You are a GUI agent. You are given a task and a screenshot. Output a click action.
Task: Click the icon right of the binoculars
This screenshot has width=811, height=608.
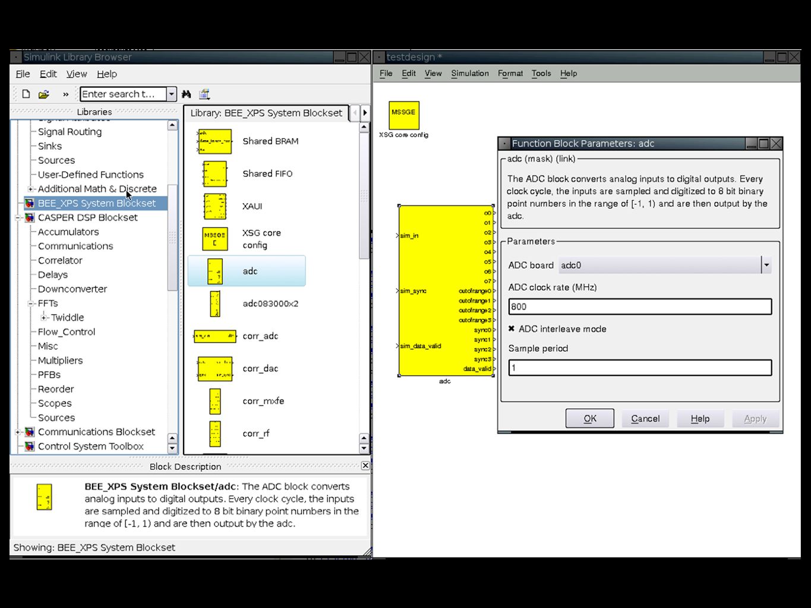point(204,94)
